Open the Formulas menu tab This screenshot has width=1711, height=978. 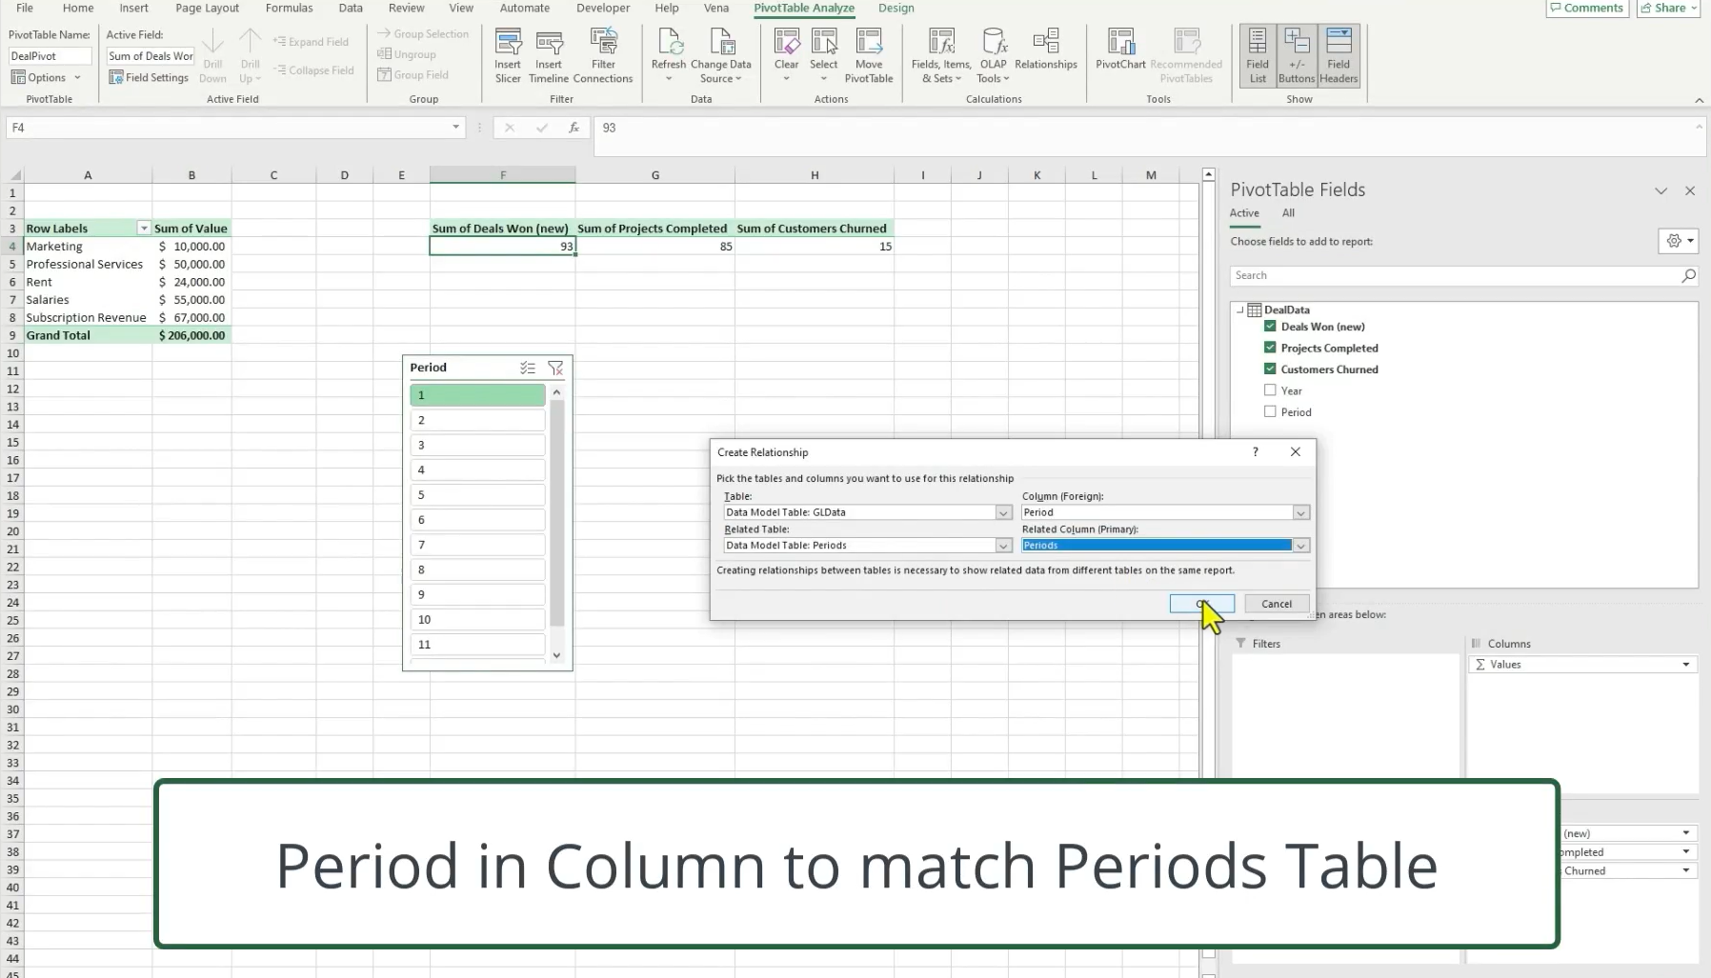point(289,8)
